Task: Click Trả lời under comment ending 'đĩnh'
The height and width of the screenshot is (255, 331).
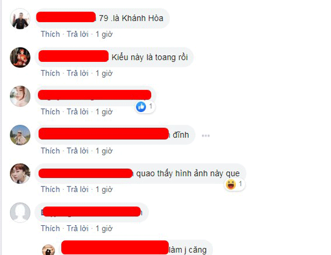Action: click(x=77, y=151)
